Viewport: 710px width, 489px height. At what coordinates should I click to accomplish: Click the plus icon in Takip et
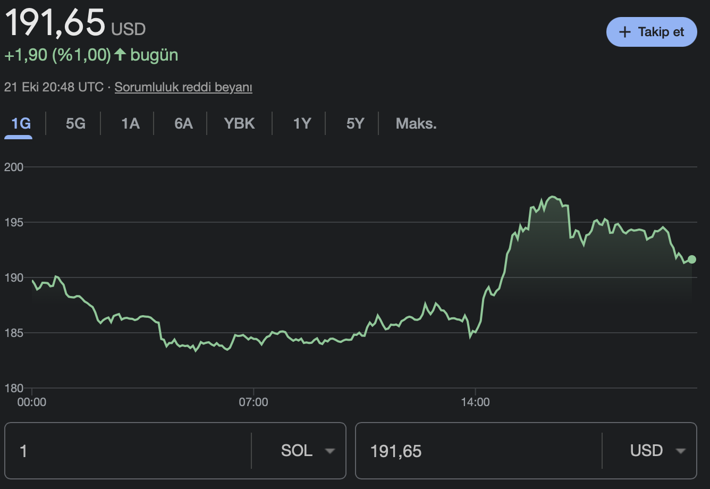(x=625, y=32)
